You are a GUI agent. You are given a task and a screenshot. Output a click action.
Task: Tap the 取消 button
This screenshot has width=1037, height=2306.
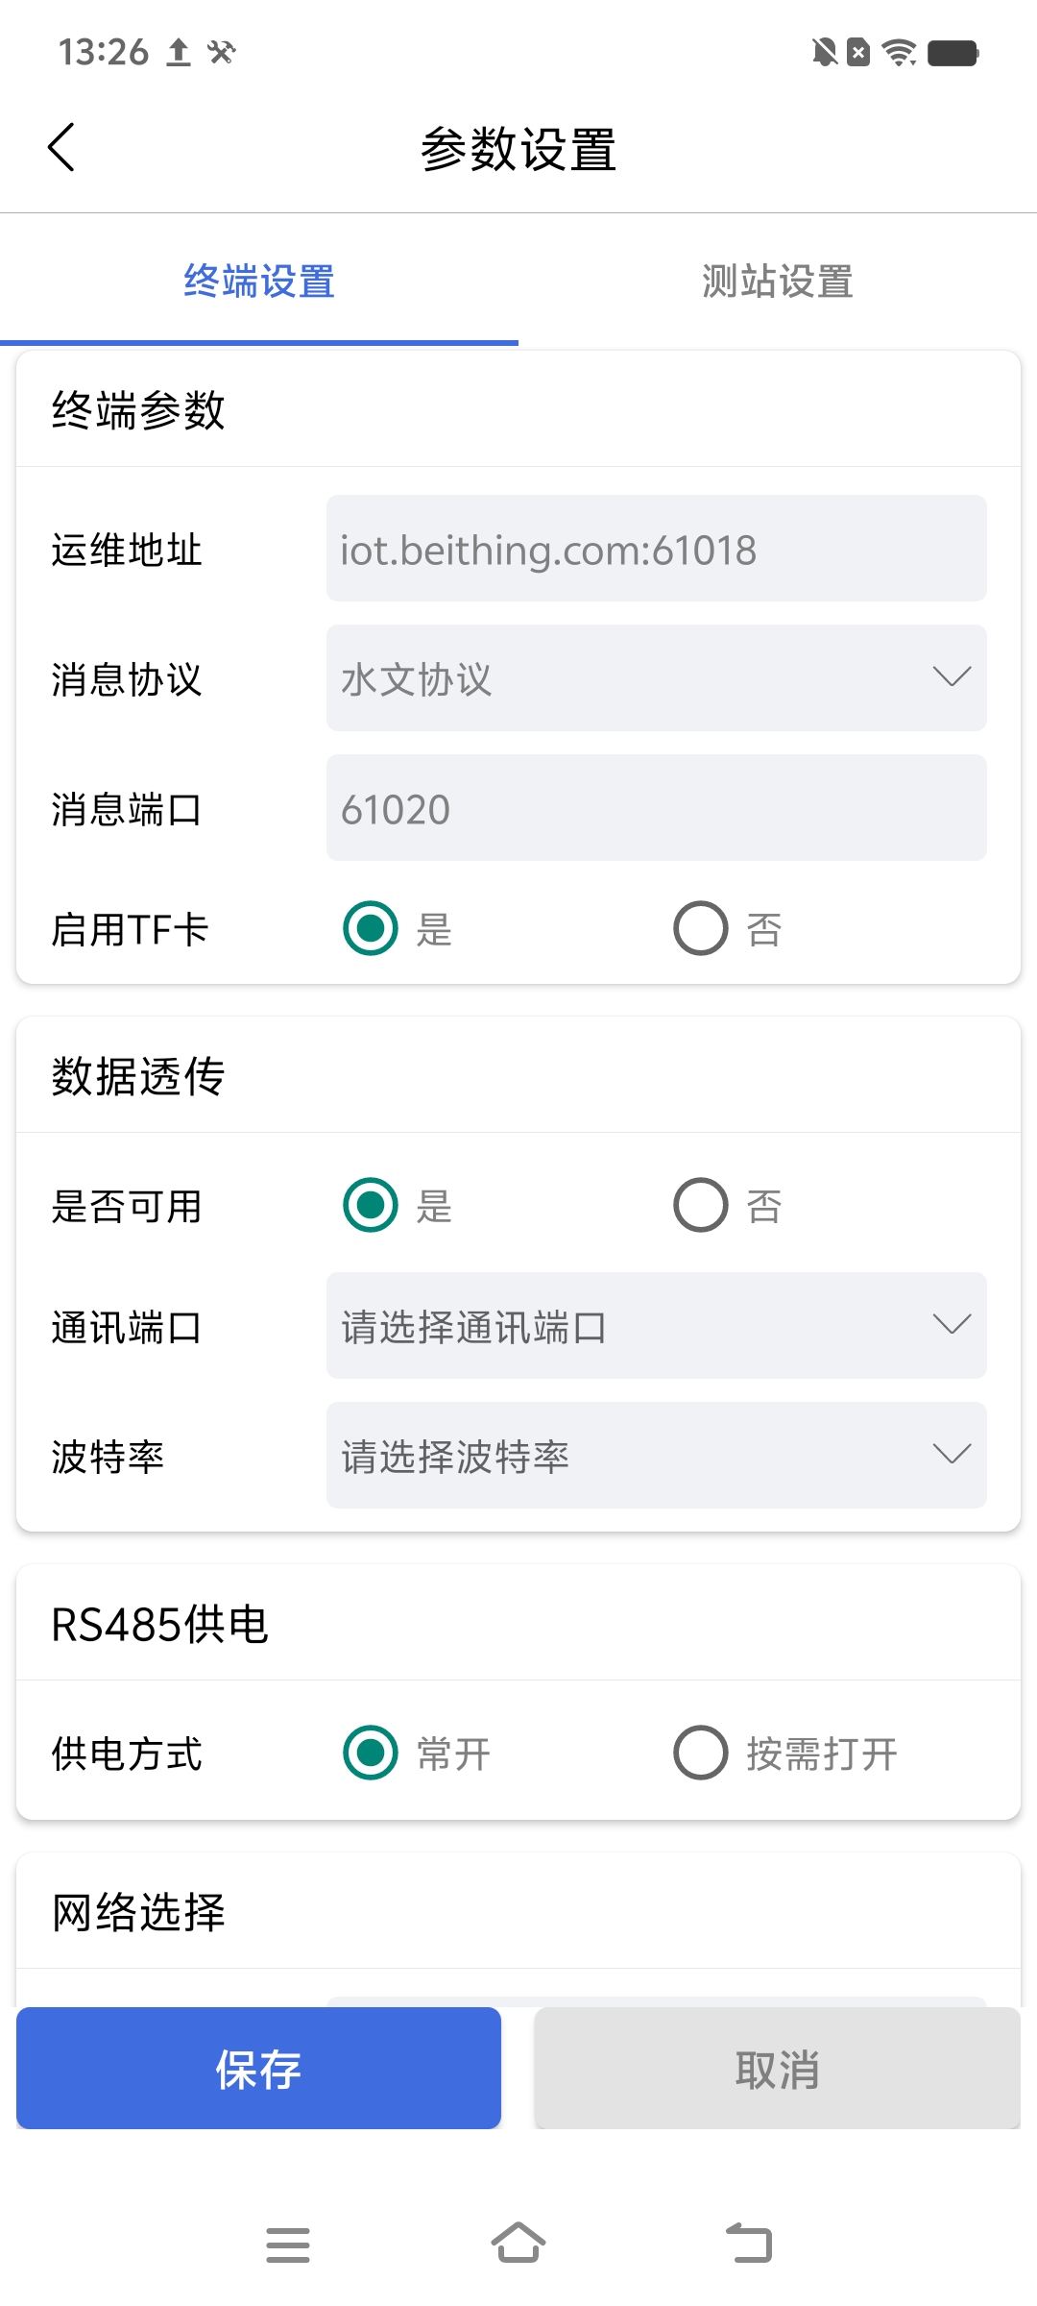777,2068
